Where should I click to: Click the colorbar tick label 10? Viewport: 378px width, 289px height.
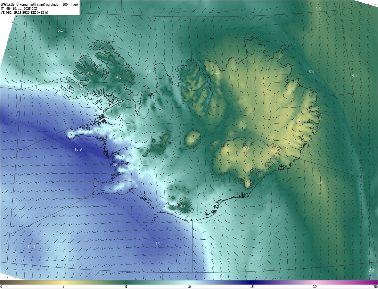(x=189, y=287)
